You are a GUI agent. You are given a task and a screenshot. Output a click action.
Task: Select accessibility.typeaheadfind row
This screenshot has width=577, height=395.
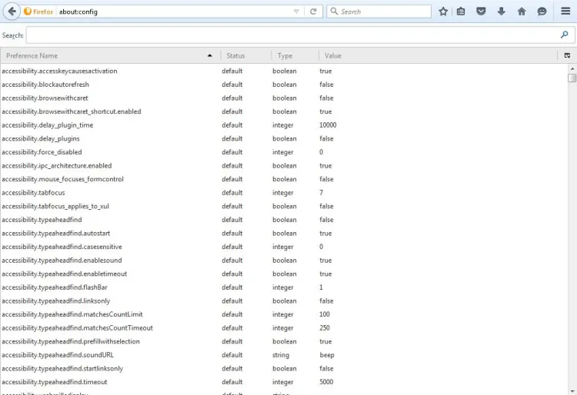click(284, 220)
